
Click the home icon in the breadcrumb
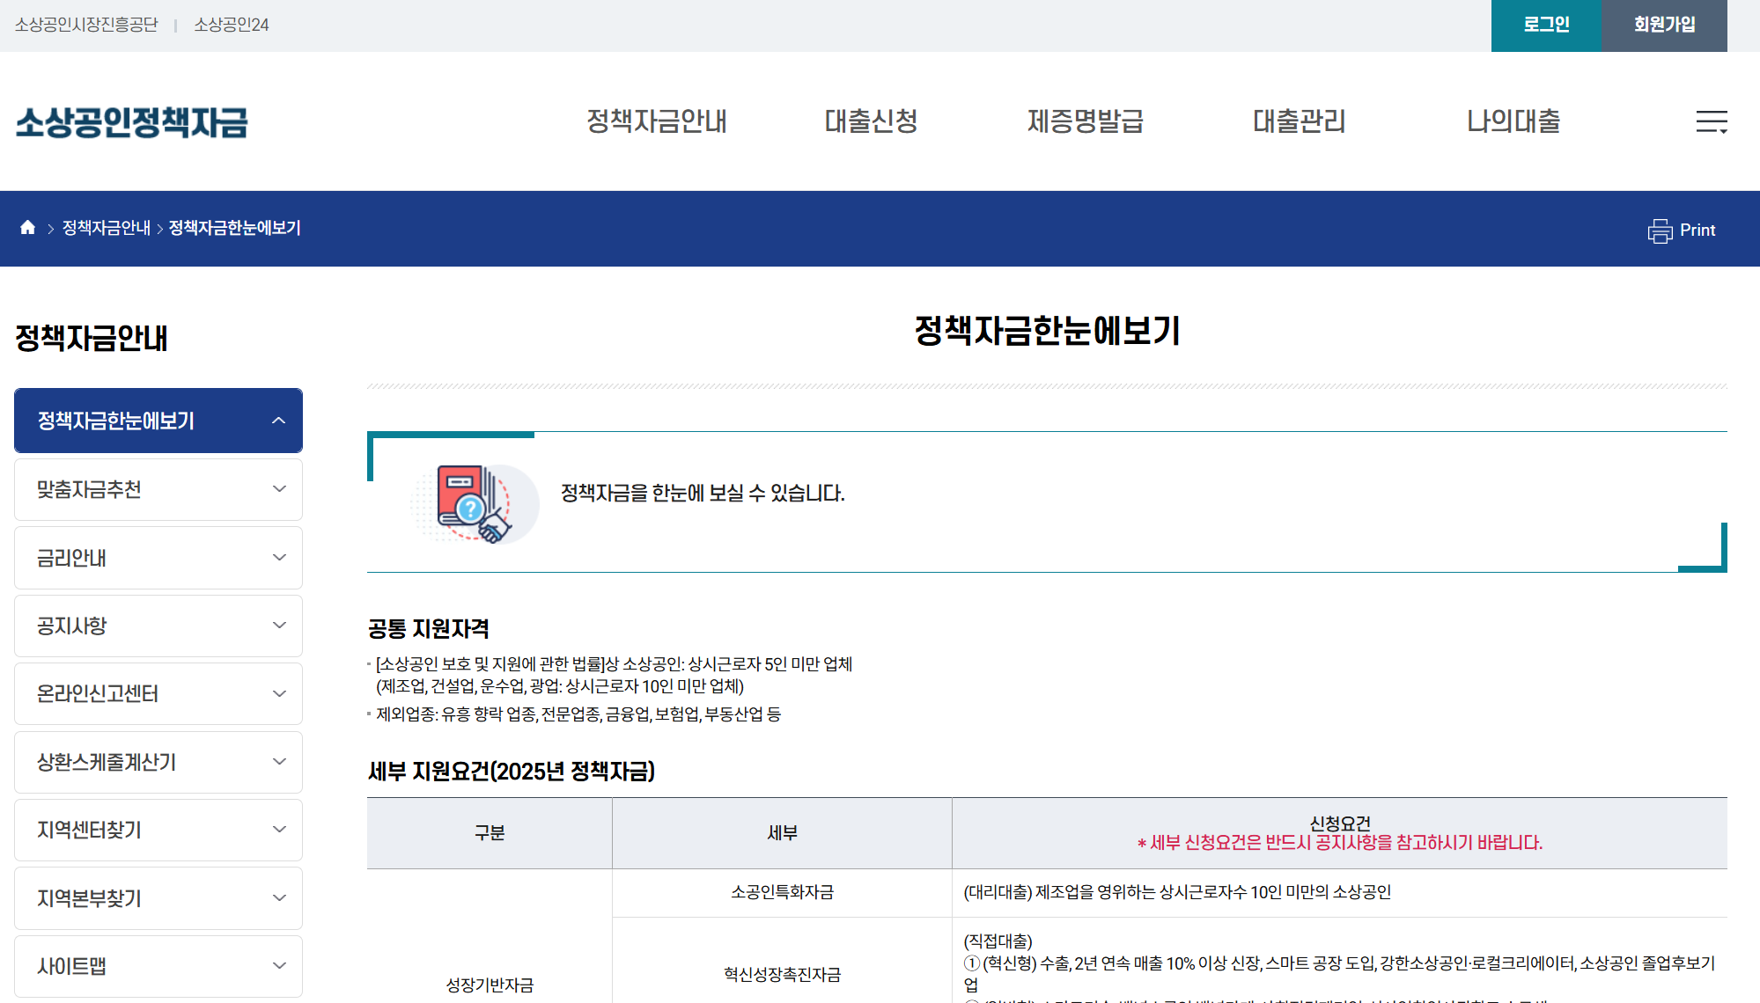[26, 228]
